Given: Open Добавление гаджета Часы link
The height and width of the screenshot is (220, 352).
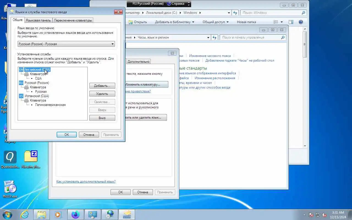Looking at the screenshot, I should click(240, 61).
